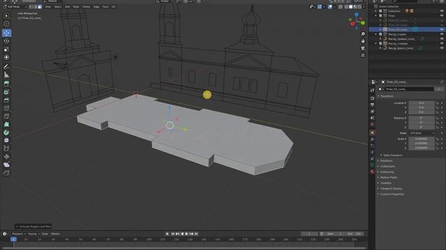Select the Extrude Region tool
The width and height of the screenshot is (446, 250).
pyautogui.click(x=6, y=84)
